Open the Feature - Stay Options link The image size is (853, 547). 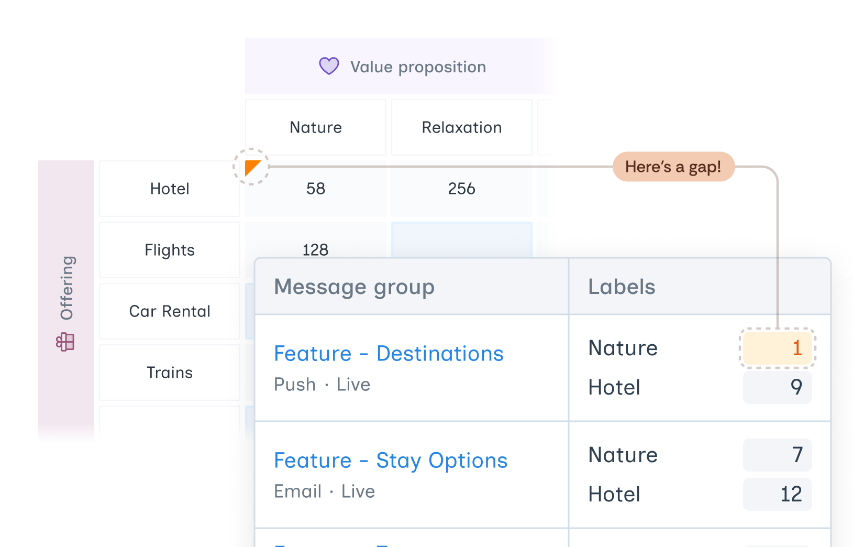390,461
